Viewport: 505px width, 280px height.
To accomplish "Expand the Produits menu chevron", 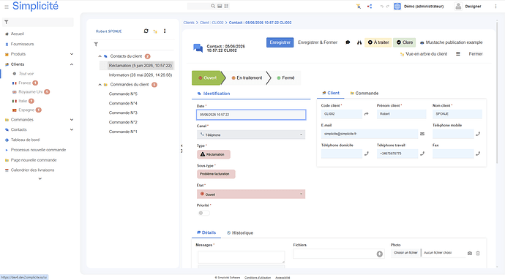I will 72,54.
